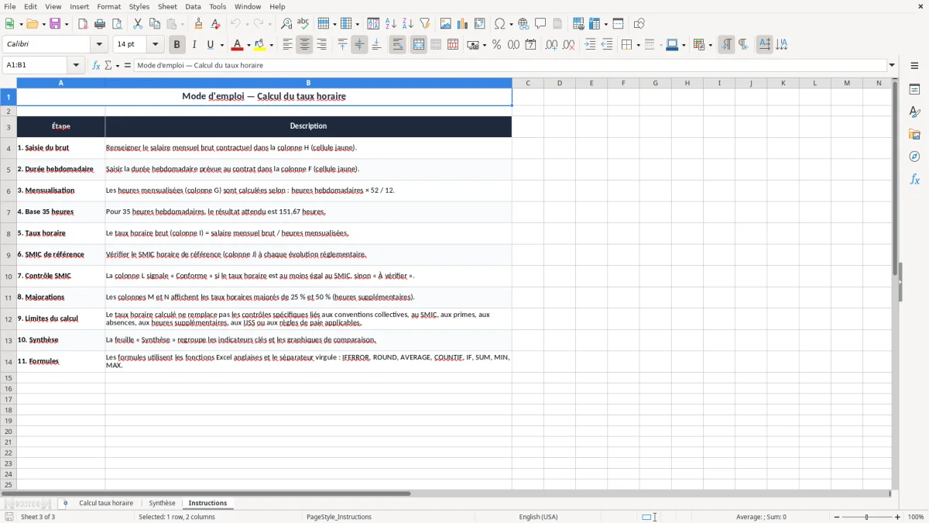This screenshot has width=929, height=523.
Task: Toggle Wrap Text button
Action: tap(397, 45)
